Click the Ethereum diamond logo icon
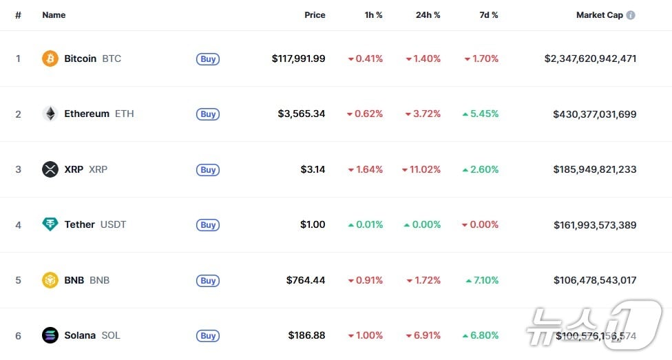The width and height of the screenshot is (672, 360). (x=50, y=114)
